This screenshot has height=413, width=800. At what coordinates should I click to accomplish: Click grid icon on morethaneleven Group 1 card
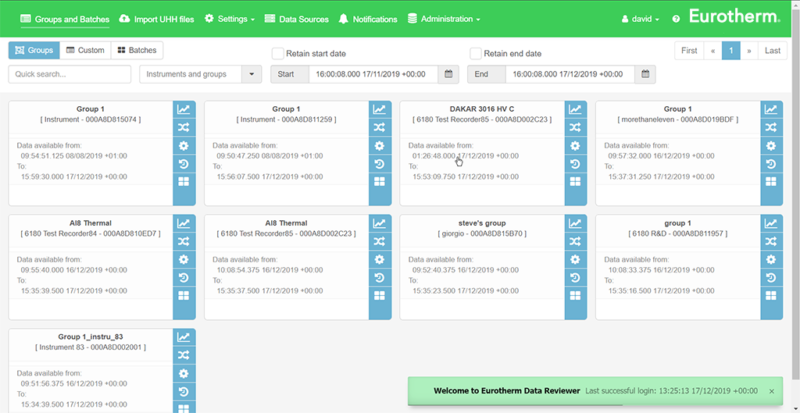tap(771, 181)
